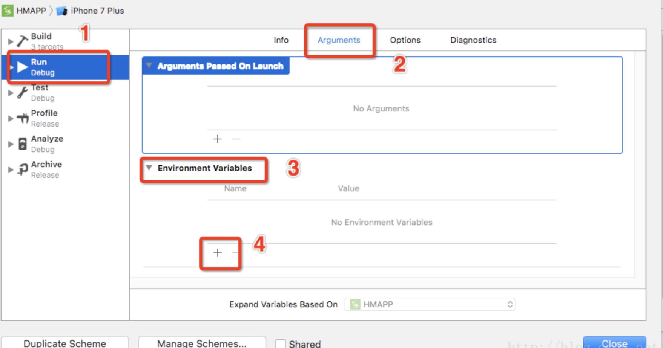Expand the Build action disclosure triangle
This screenshot has width=663, height=348.
11,41
